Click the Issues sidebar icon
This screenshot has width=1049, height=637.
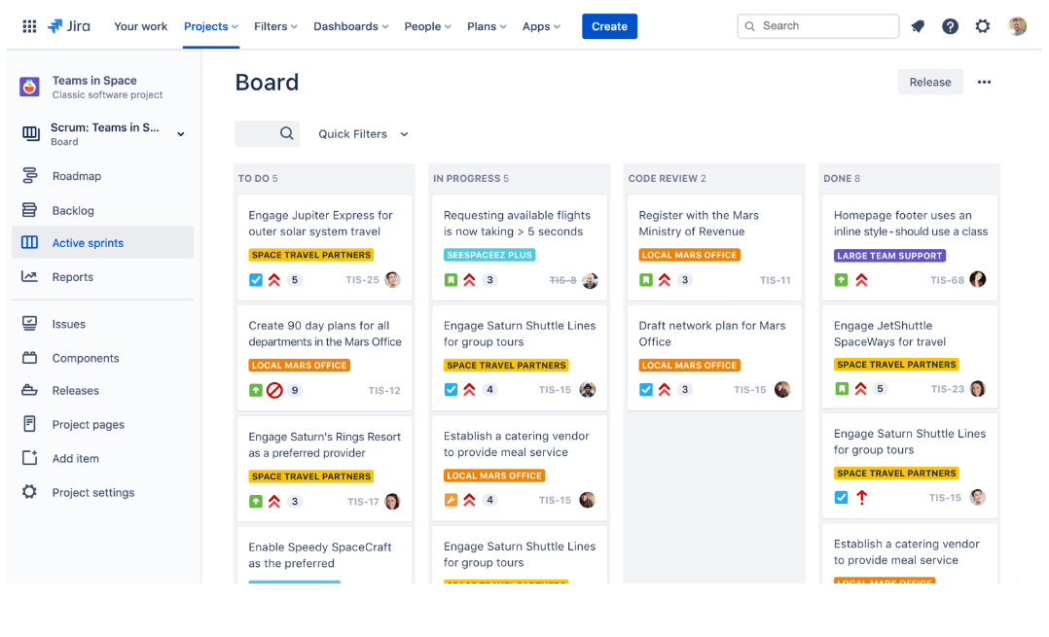pos(29,324)
